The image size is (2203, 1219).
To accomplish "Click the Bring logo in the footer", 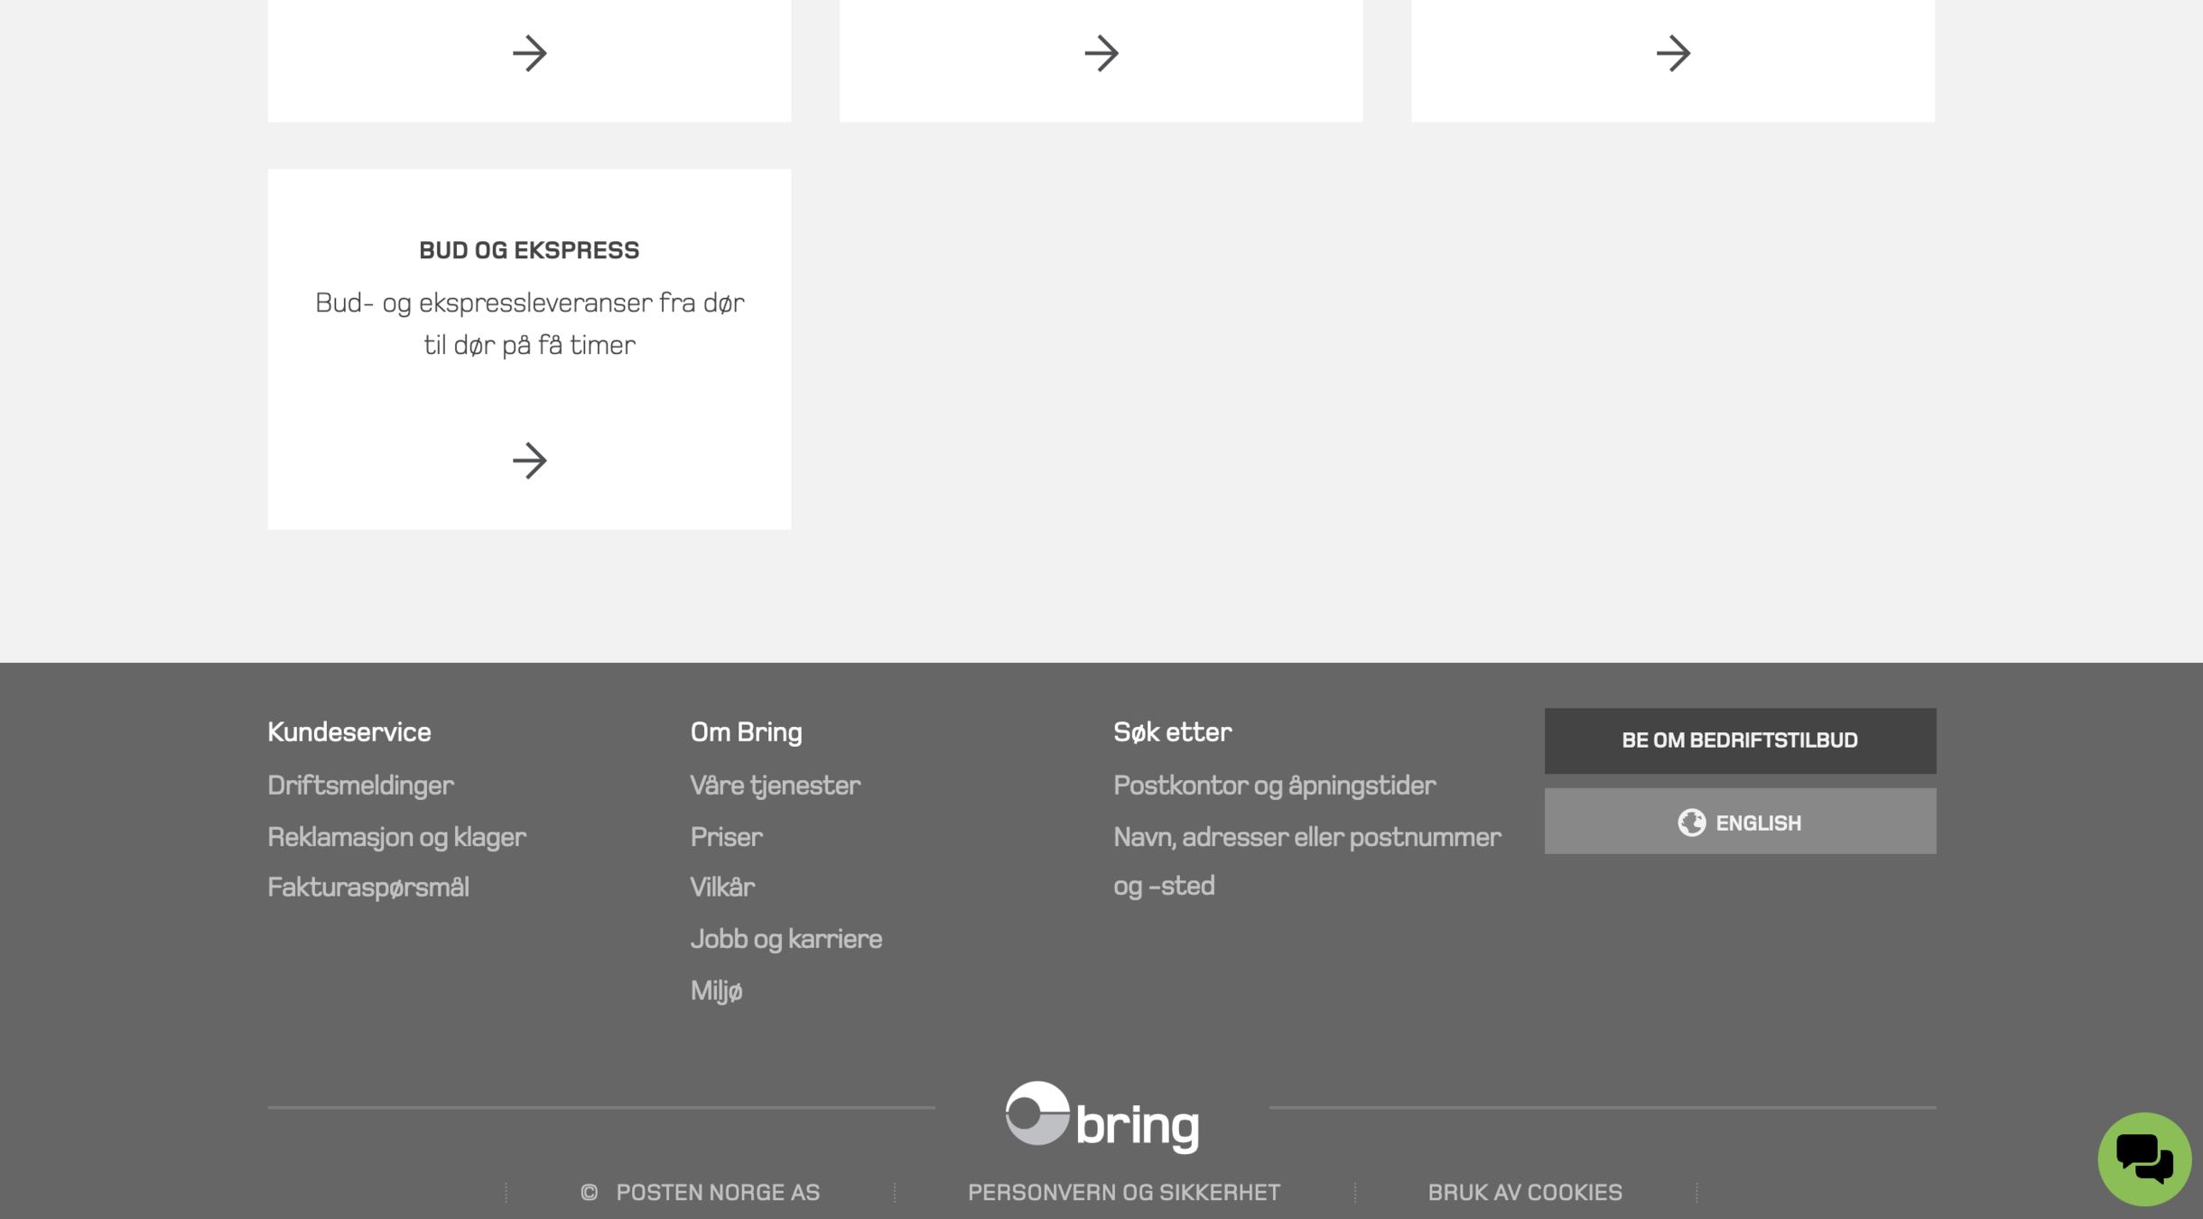I will (1101, 1117).
